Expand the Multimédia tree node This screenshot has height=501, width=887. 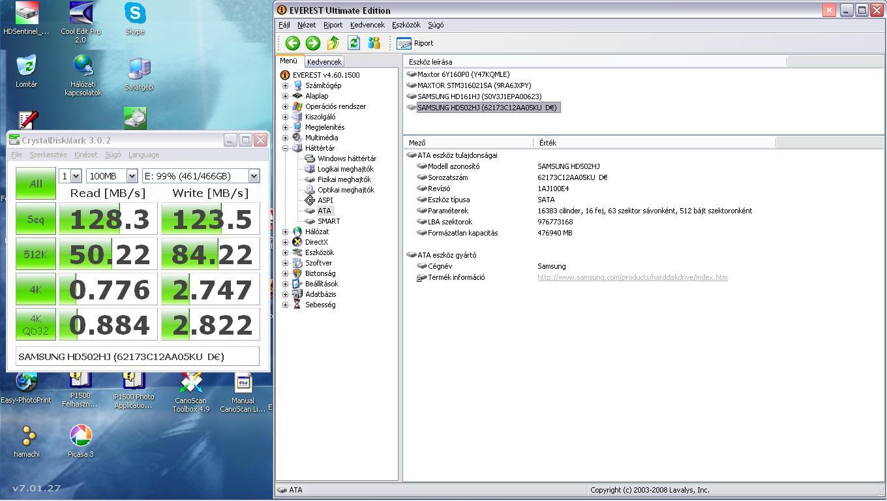click(285, 138)
